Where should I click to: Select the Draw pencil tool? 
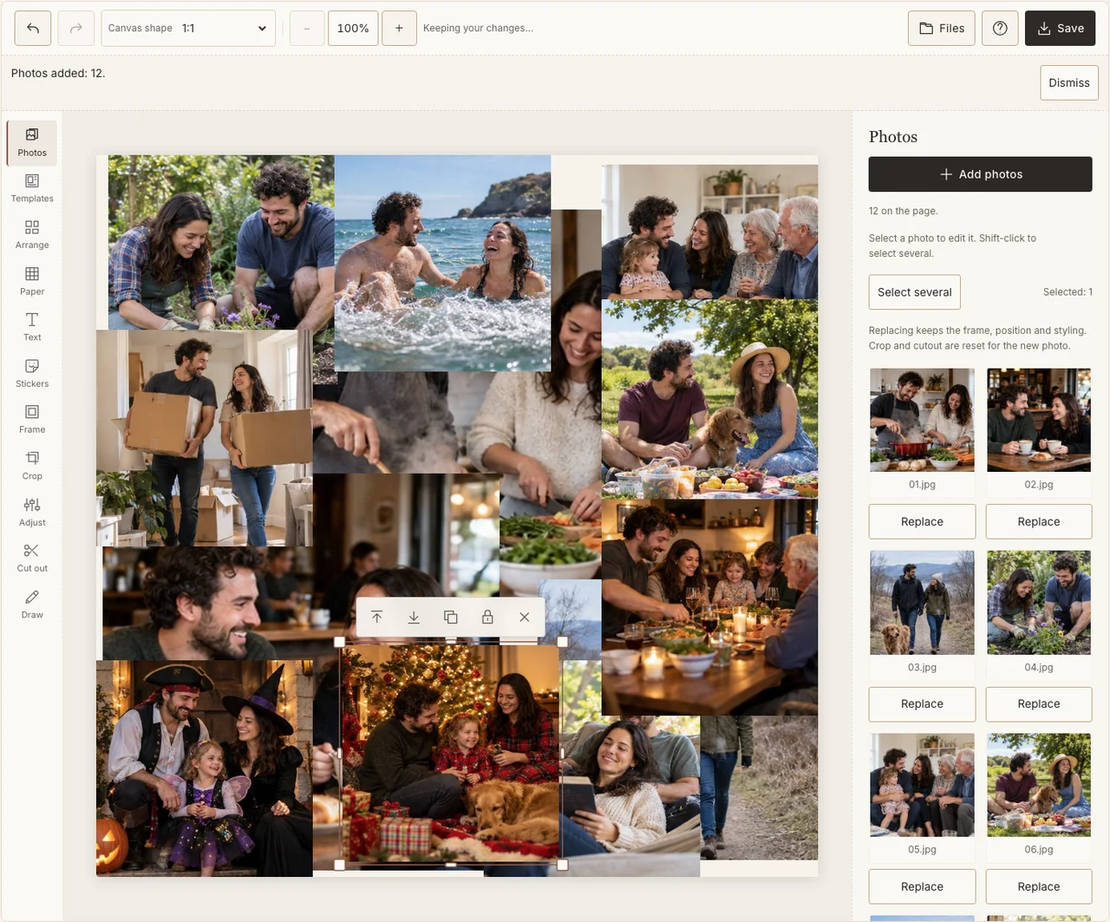click(x=32, y=605)
